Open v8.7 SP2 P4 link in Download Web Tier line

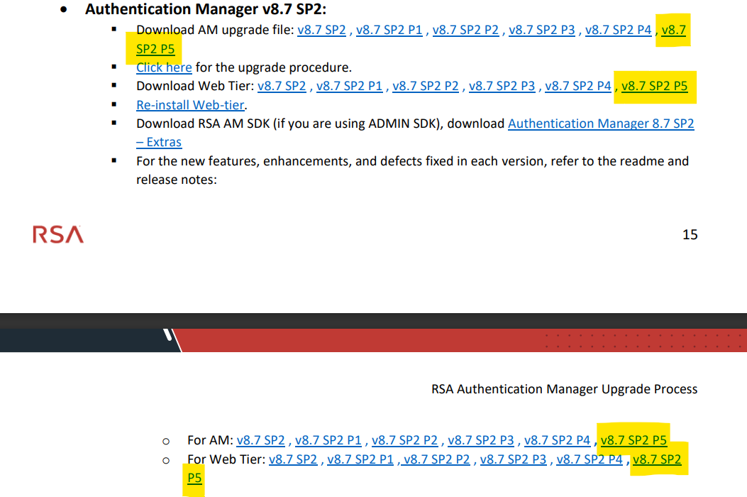(x=578, y=87)
